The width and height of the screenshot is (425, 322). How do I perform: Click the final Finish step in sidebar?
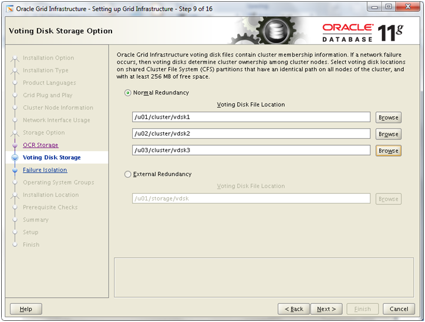(31, 245)
